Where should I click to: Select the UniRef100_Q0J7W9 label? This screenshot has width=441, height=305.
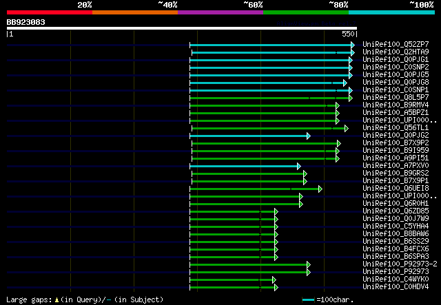[x=396, y=219]
